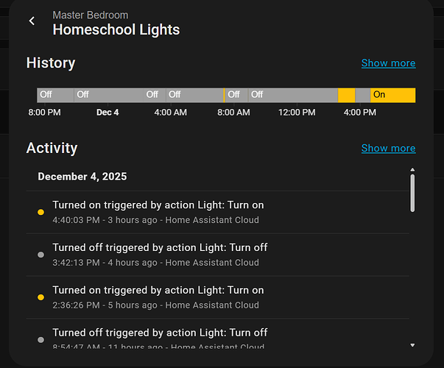Open Show more in the History section
This screenshot has width=444, height=368.
388,63
